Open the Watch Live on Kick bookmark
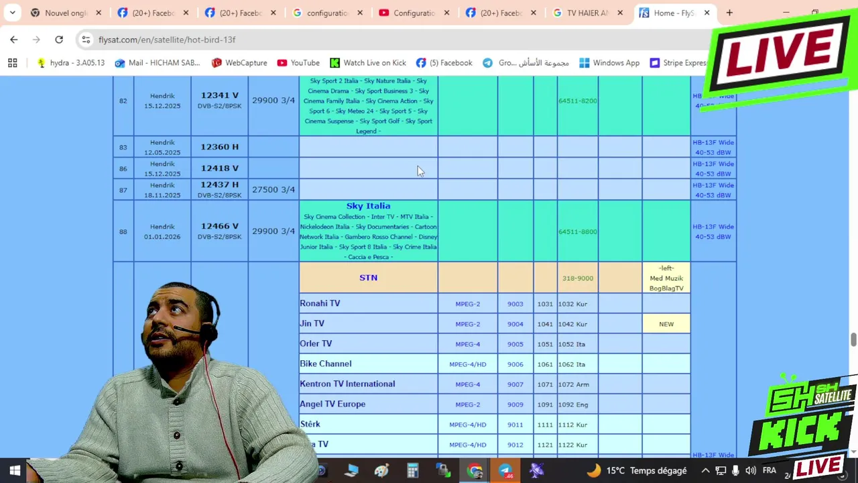858x483 pixels. 368,62
